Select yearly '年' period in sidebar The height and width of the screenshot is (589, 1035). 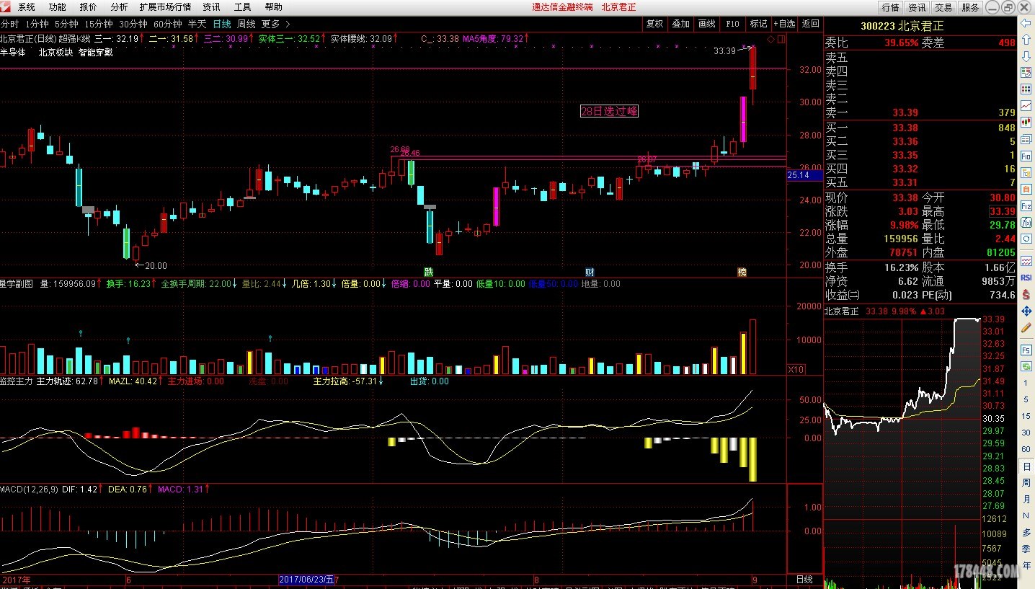1026,566
